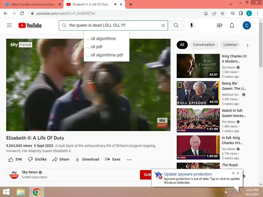Image resolution: width=263 pixels, height=197 pixels.
Task: Open the Chrome profile avatar
Action: [x=249, y=13]
